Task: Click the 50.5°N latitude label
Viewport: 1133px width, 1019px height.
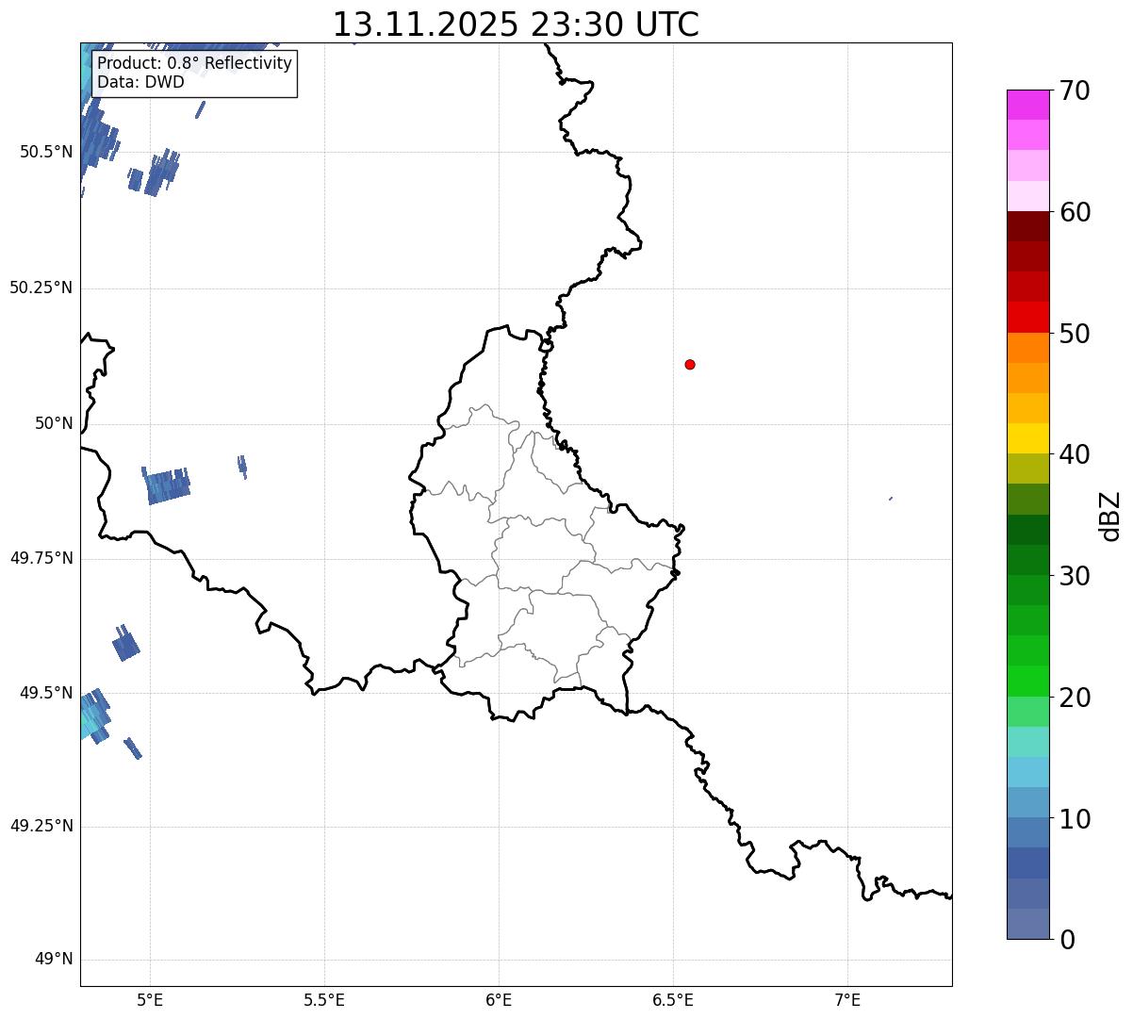Action: click(46, 152)
